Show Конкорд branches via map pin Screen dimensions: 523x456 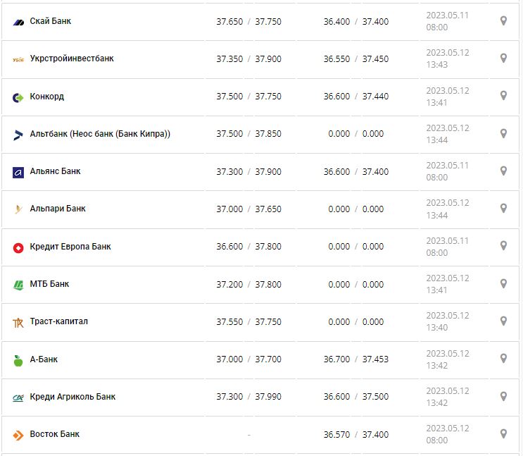coord(503,96)
